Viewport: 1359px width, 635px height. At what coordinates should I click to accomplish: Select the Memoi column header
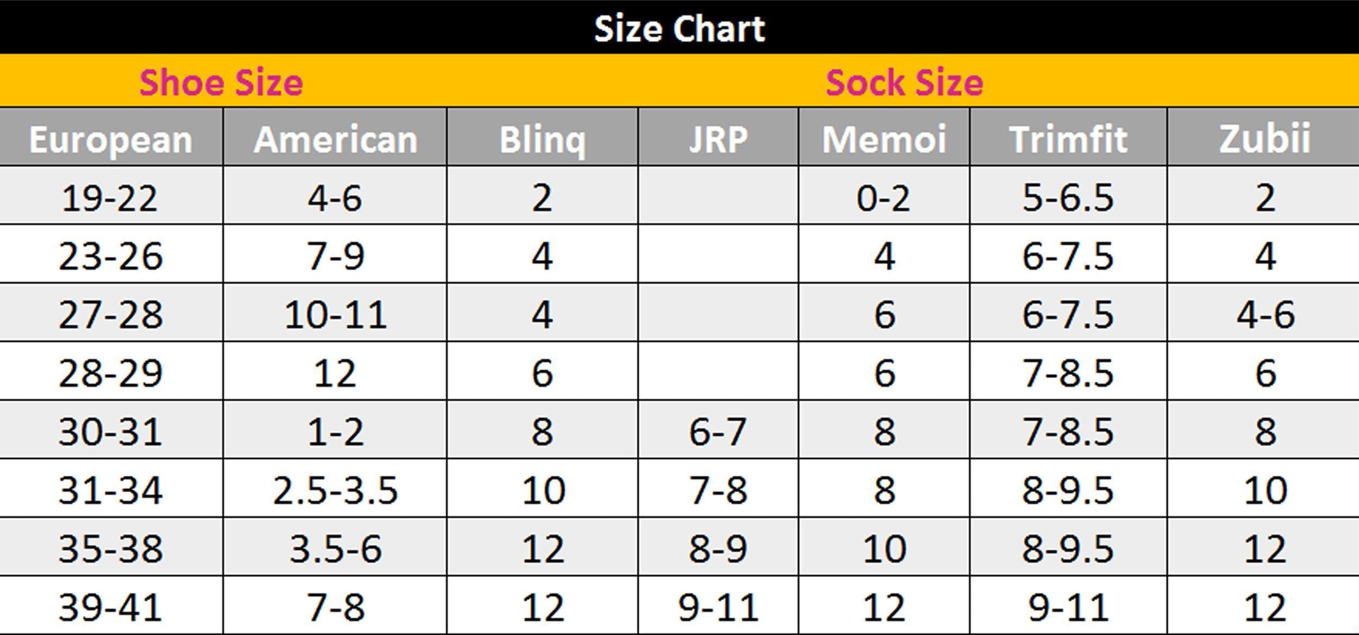(x=884, y=139)
